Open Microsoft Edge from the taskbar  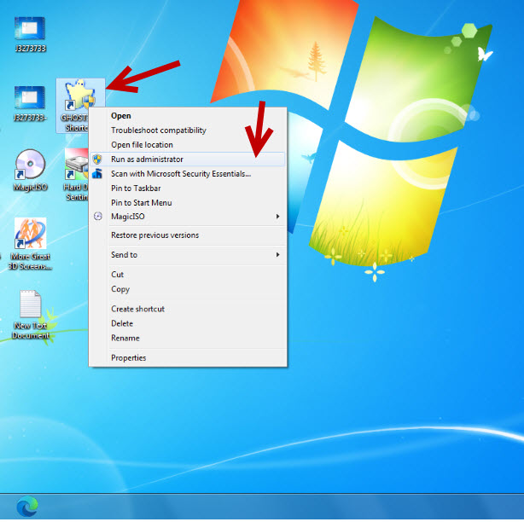[27, 507]
